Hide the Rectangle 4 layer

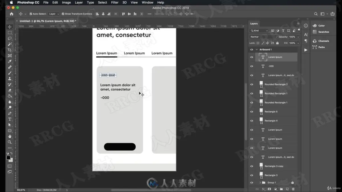pyautogui.click(x=252, y=121)
